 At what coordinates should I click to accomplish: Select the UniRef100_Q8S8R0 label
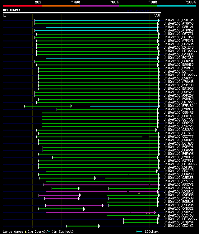tap(178, 130)
